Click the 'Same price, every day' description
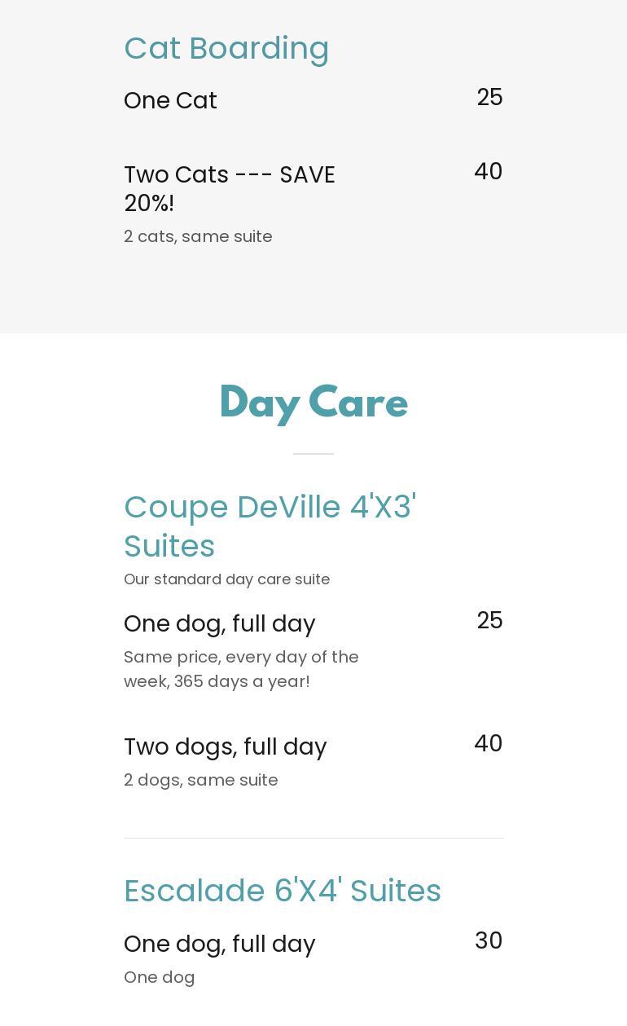This screenshot has width=627, height=1026. pyautogui.click(x=241, y=668)
